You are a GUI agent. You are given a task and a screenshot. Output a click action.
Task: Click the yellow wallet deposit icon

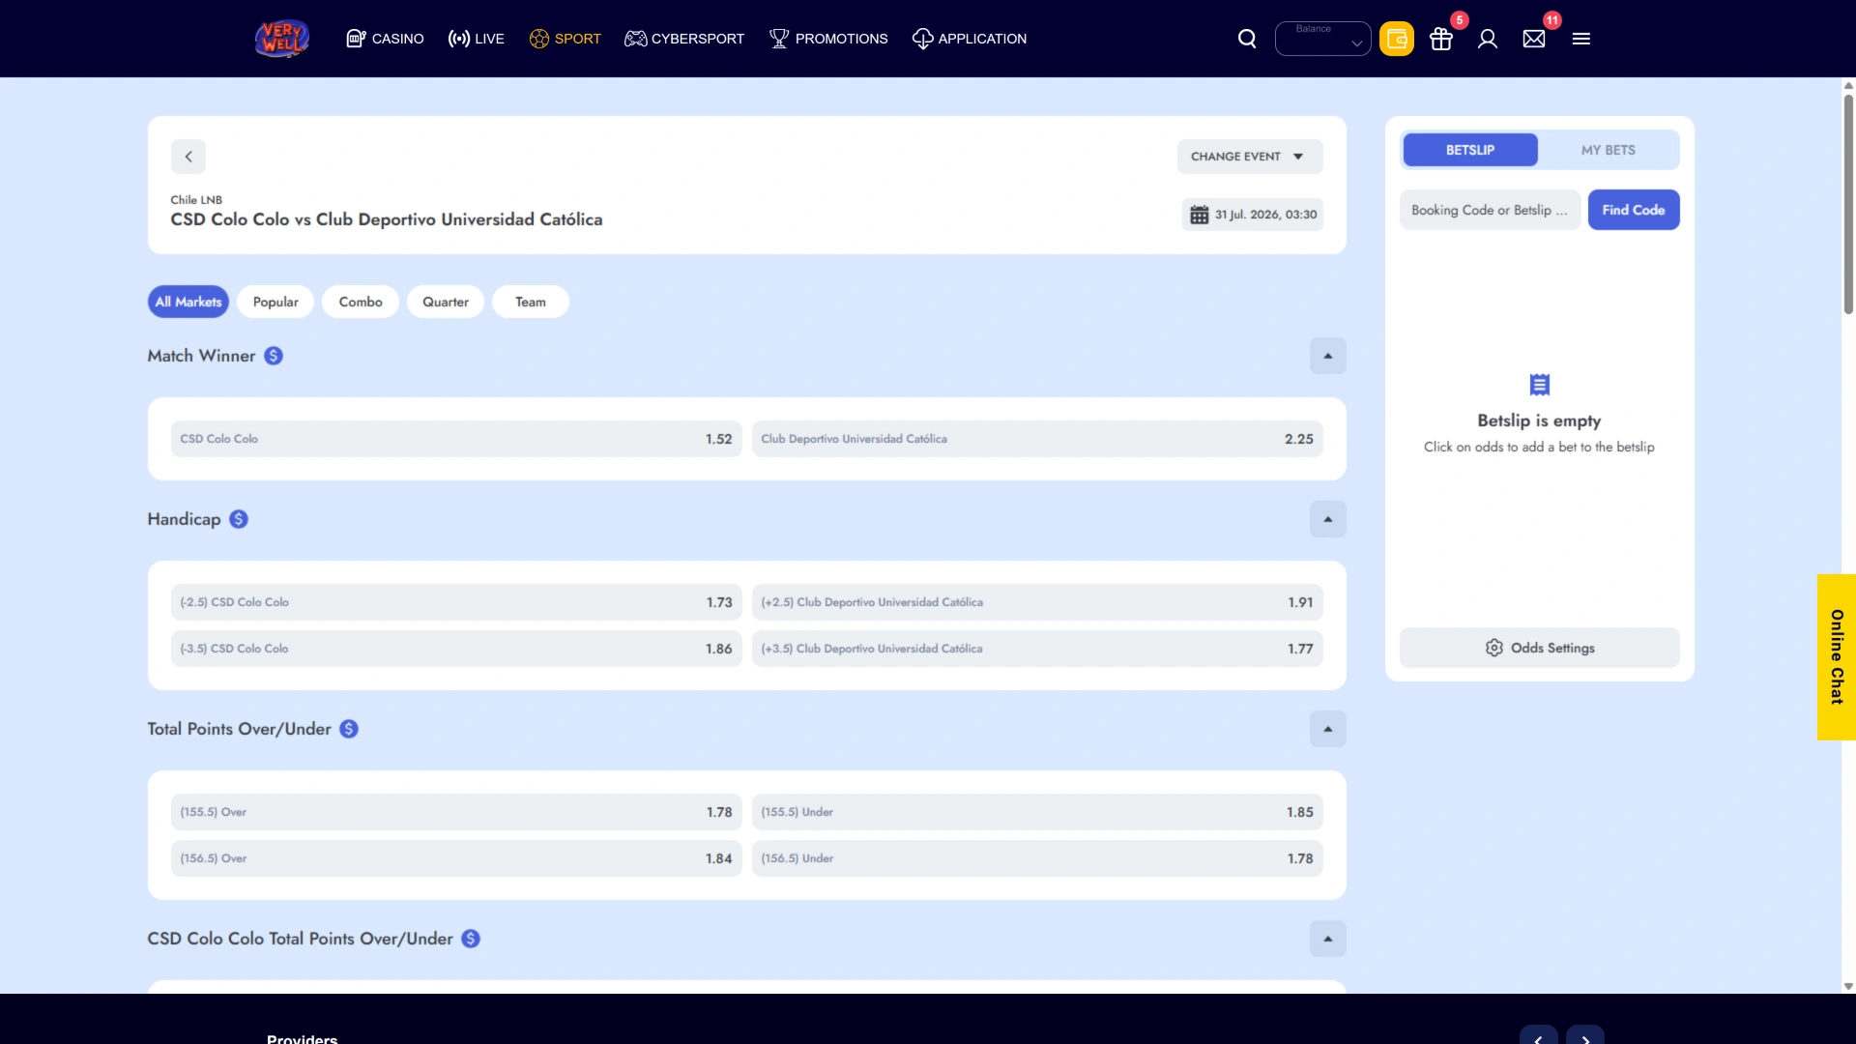[x=1396, y=39]
